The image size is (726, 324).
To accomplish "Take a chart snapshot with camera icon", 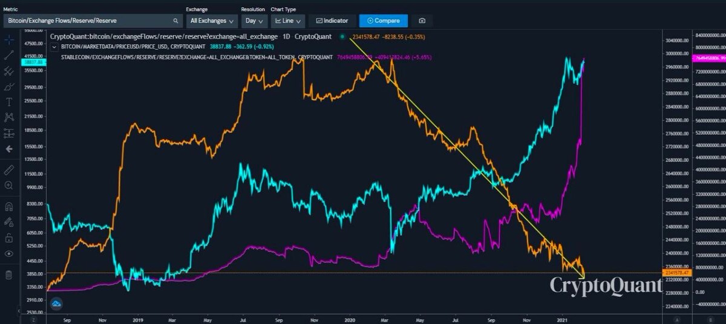I will pos(422,21).
